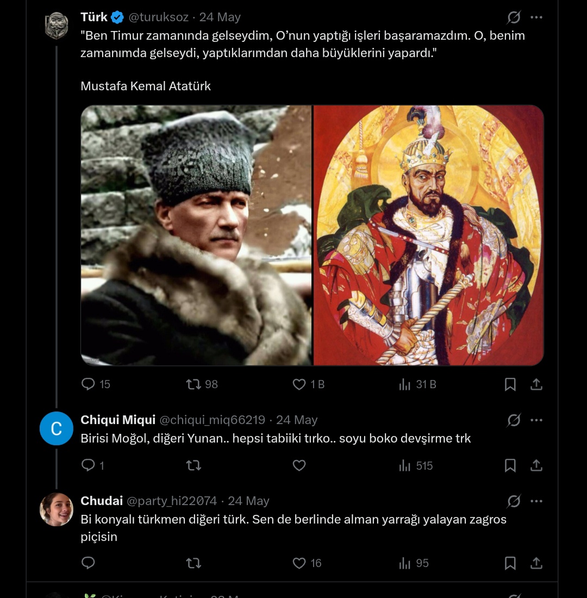The image size is (587, 598).
Task: Repost Chiqui Miqui's reply
Action: coord(193,465)
